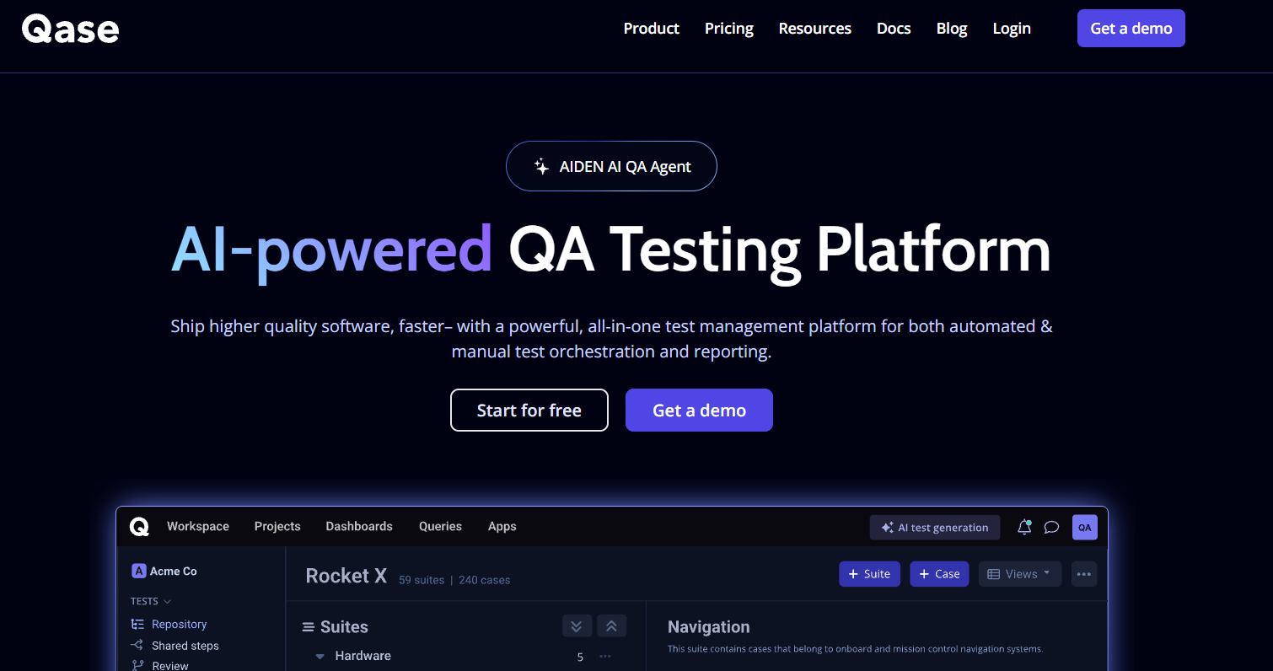Screen dimensions: 1273x671
Task: Open Dashboards in the demo app menu
Action: point(359,526)
